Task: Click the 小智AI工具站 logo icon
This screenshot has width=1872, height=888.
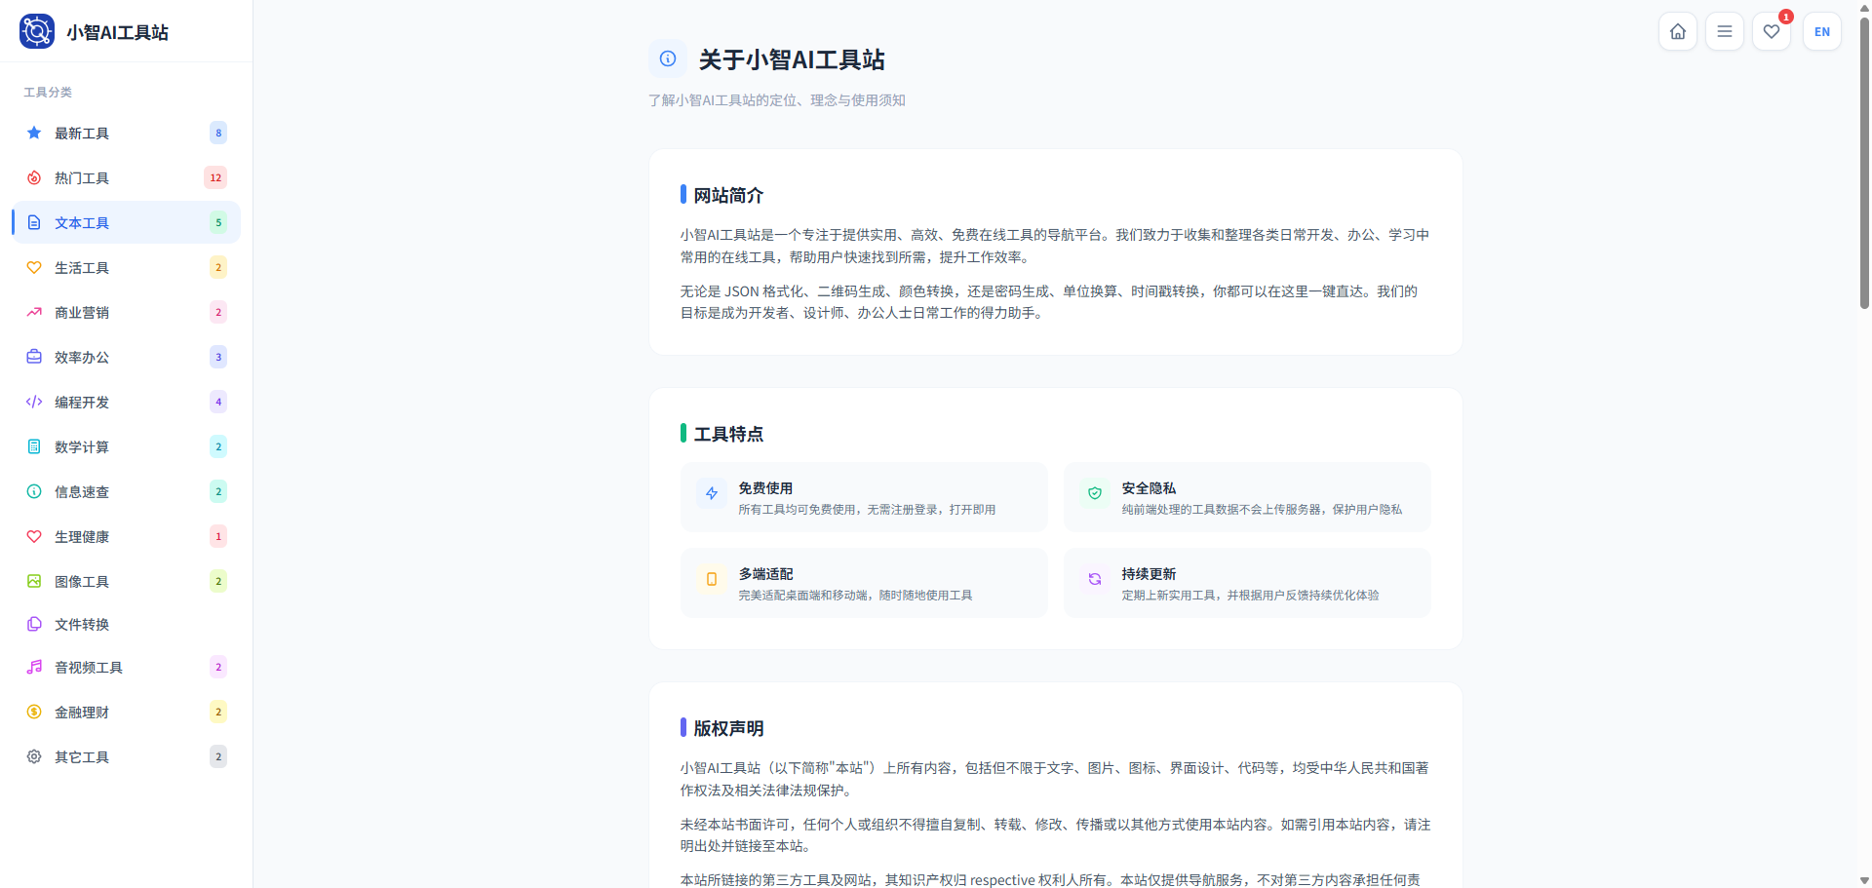Action: 37,31
